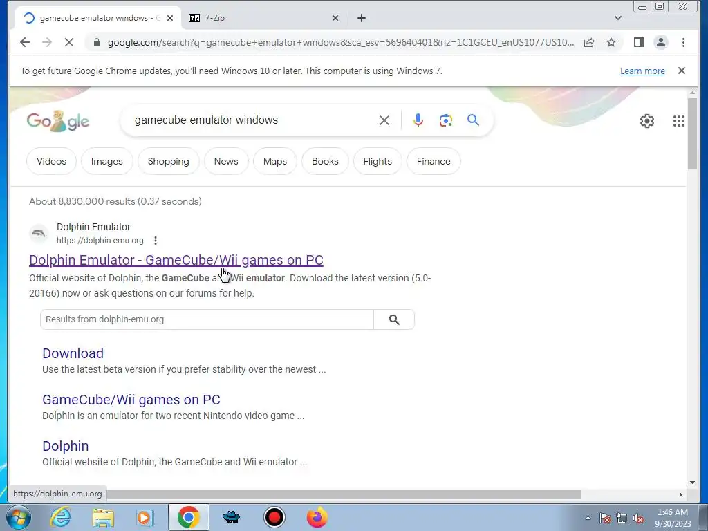Screen dimensions: 708x531
Task: Show hidden system tray icons
Action: 588,518
